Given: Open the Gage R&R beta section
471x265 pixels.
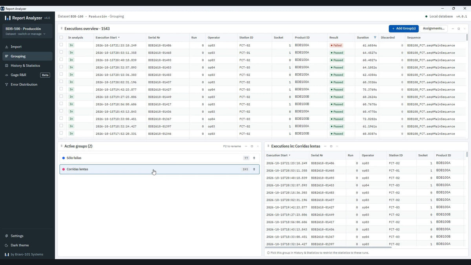Looking at the screenshot, I should tap(27, 75).
